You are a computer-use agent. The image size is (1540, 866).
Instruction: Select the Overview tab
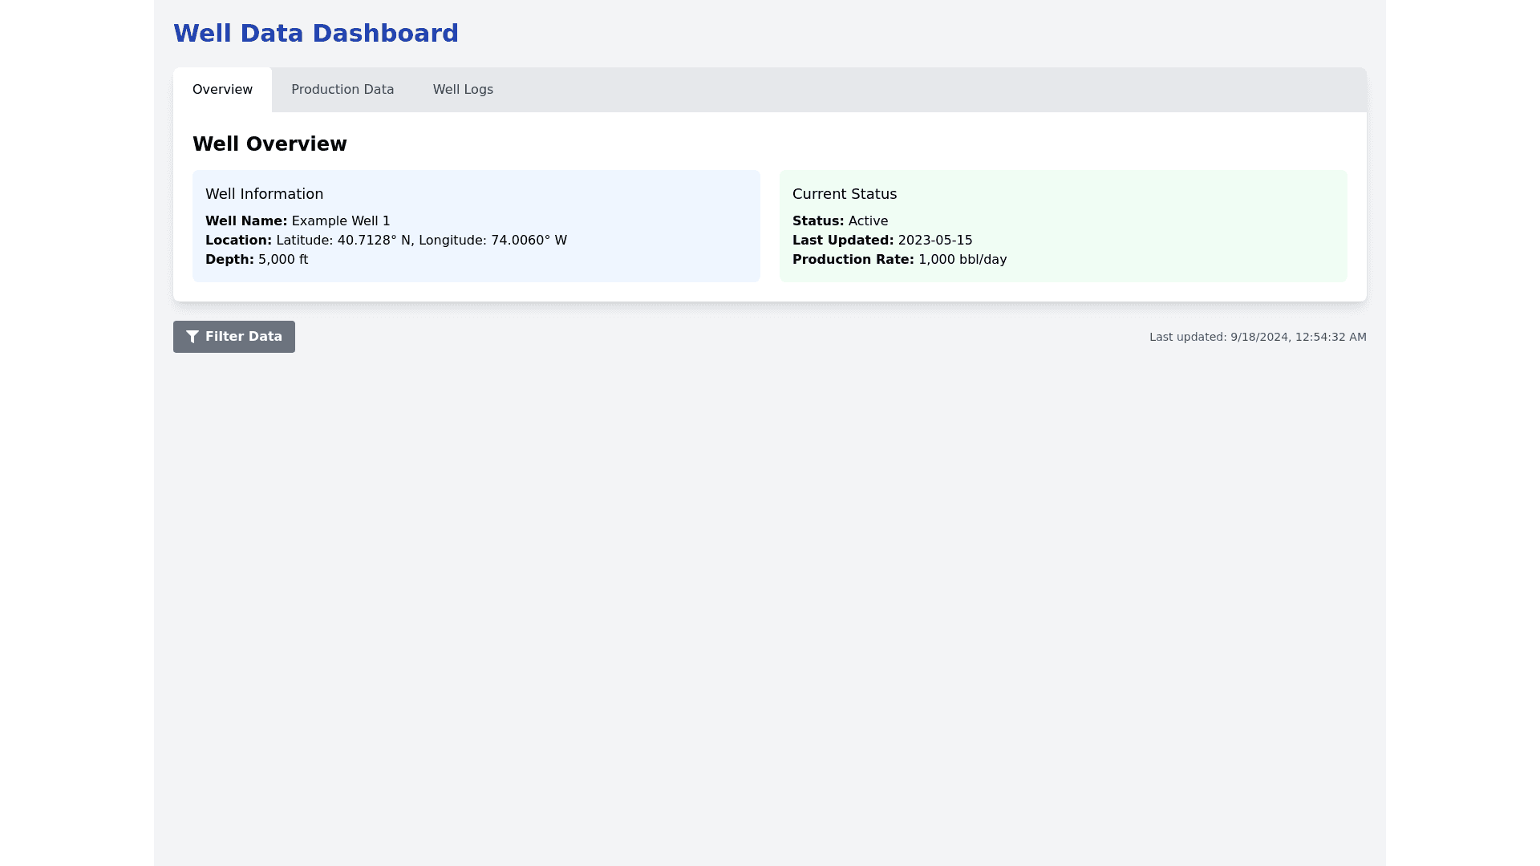coord(222,90)
